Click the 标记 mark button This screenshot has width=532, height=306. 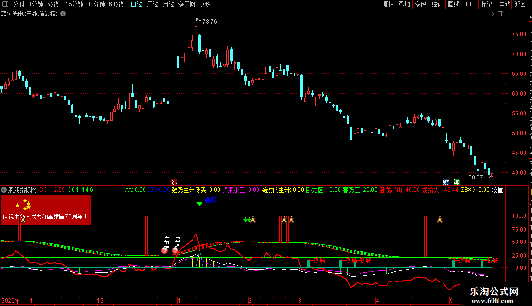pyautogui.click(x=486, y=4)
